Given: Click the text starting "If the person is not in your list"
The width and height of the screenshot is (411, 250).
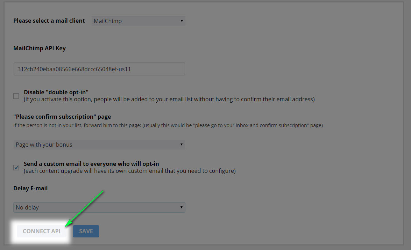Looking at the screenshot, I should (168, 125).
